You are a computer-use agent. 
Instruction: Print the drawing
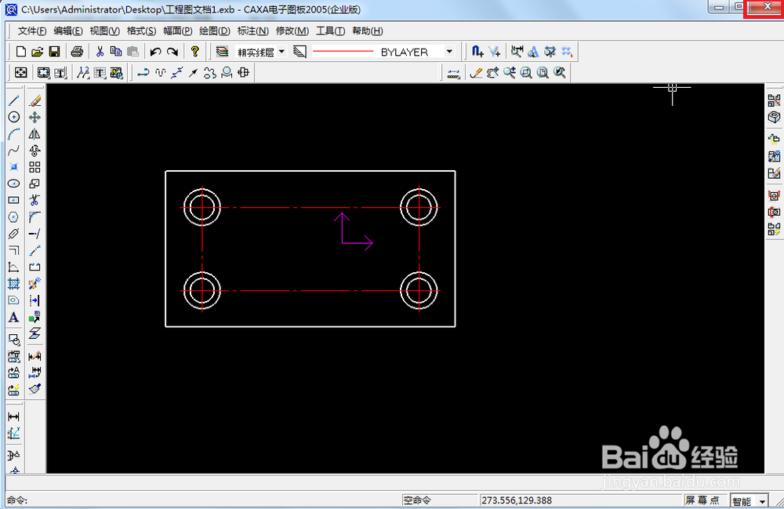click(77, 52)
